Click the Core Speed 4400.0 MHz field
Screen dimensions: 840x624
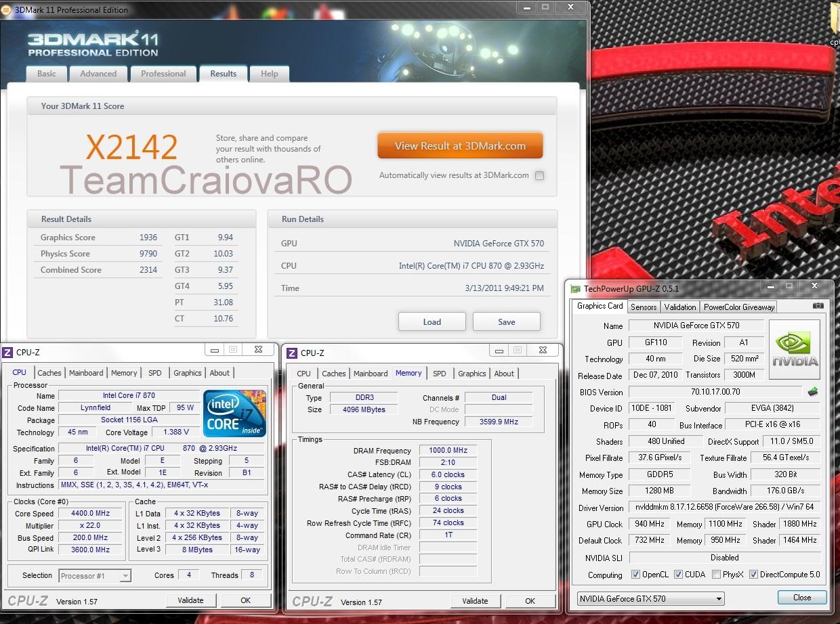pyautogui.click(x=91, y=514)
